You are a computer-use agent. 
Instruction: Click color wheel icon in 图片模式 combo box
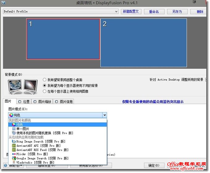11,115
